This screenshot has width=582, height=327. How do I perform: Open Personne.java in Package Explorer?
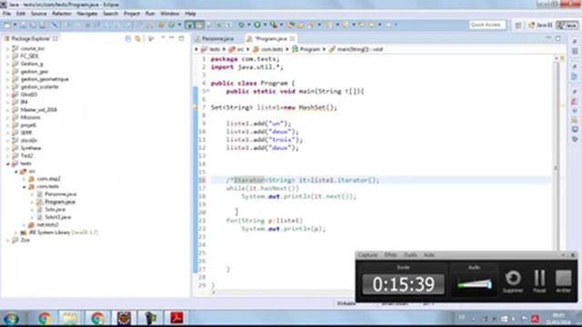point(61,194)
